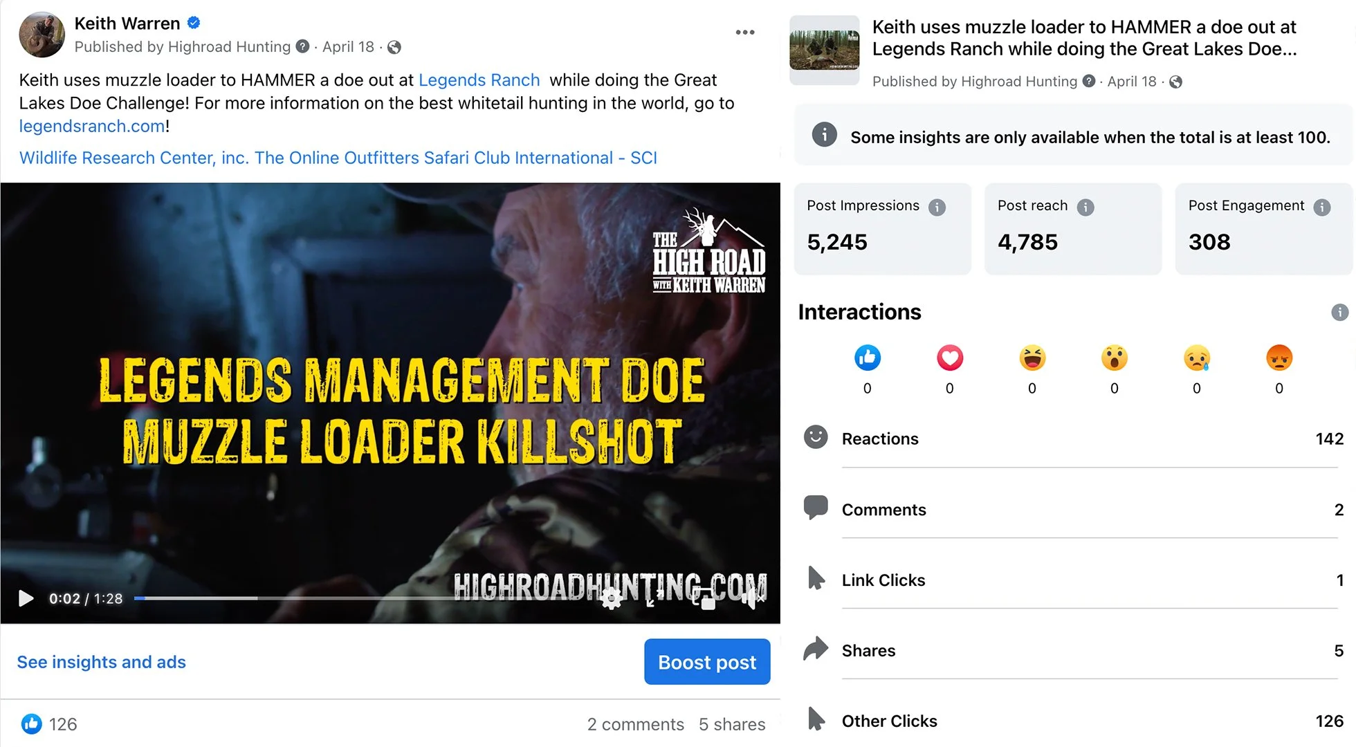Screen dimensions: 1356x747
Task: Enable picture-in-picture mode
Action: point(704,599)
